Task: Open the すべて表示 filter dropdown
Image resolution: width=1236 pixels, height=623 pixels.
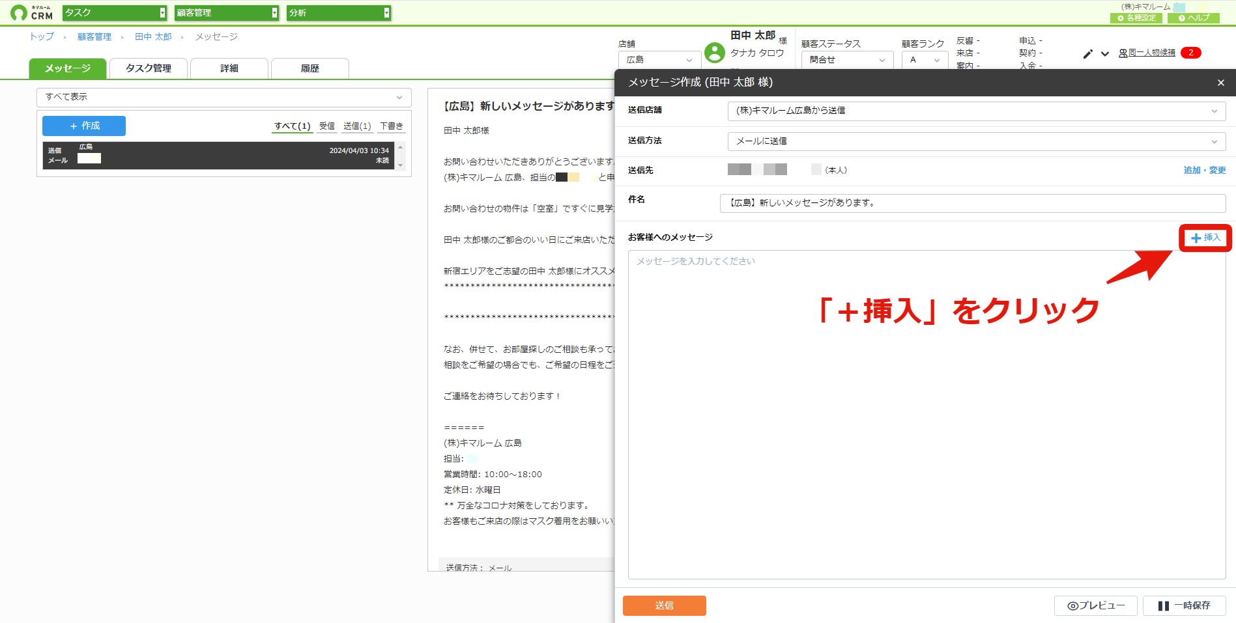Action: [x=224, y=97]
